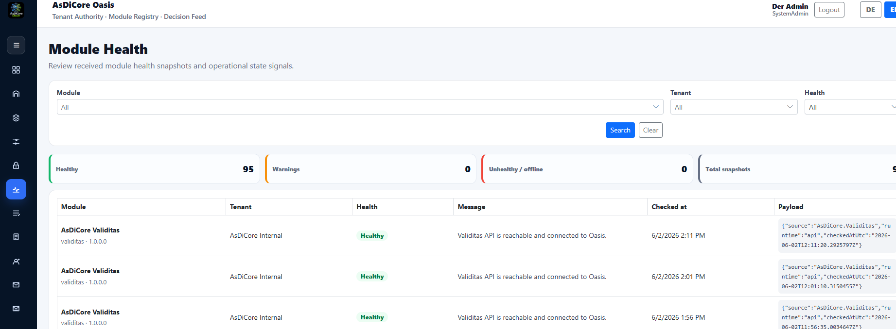
Task: Click the blue Search button
Action: click(x=620, y=130)
